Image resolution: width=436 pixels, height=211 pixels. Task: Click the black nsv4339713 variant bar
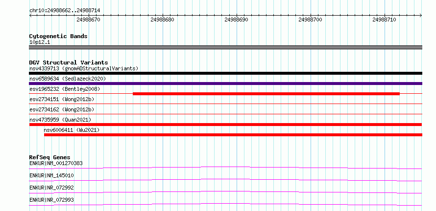[x=225, y=73]
